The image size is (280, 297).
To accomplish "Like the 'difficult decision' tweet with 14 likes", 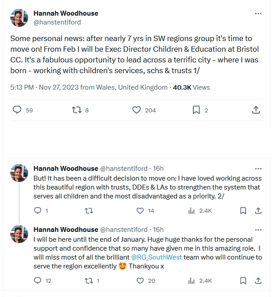I will [x=140, y=210].
